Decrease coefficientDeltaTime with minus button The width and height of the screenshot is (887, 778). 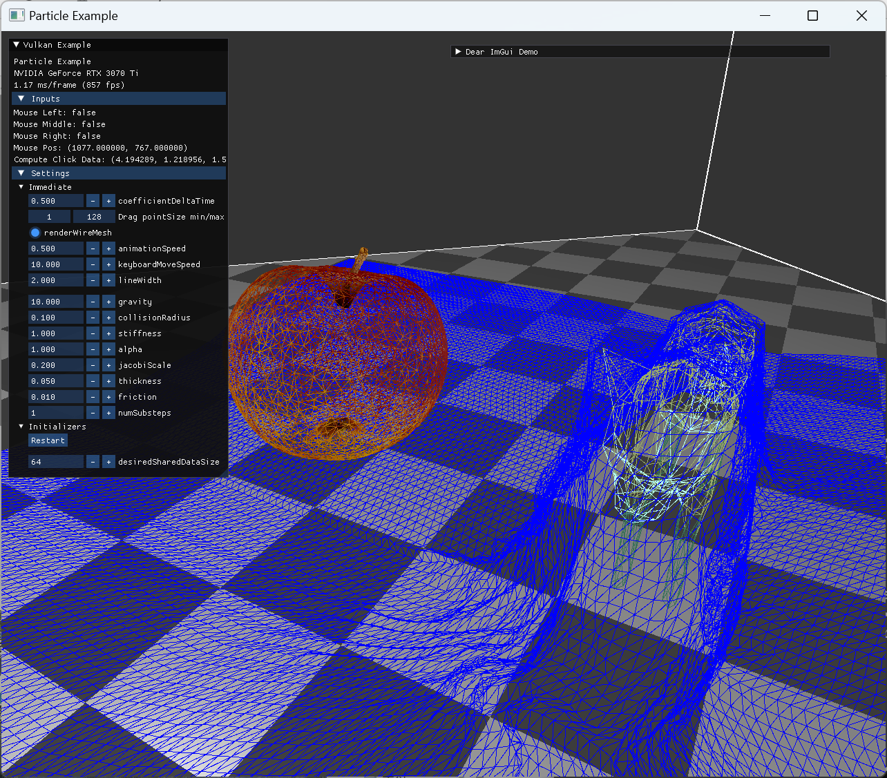tap(93, 201)
